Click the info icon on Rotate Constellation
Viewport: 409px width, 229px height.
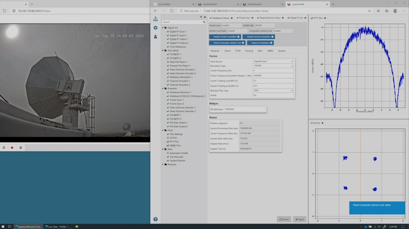click(x=271, y=43)
